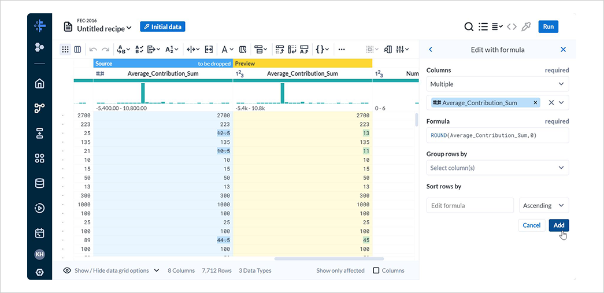Remove the Average_Contribution_Sum tag

[535, 102]
